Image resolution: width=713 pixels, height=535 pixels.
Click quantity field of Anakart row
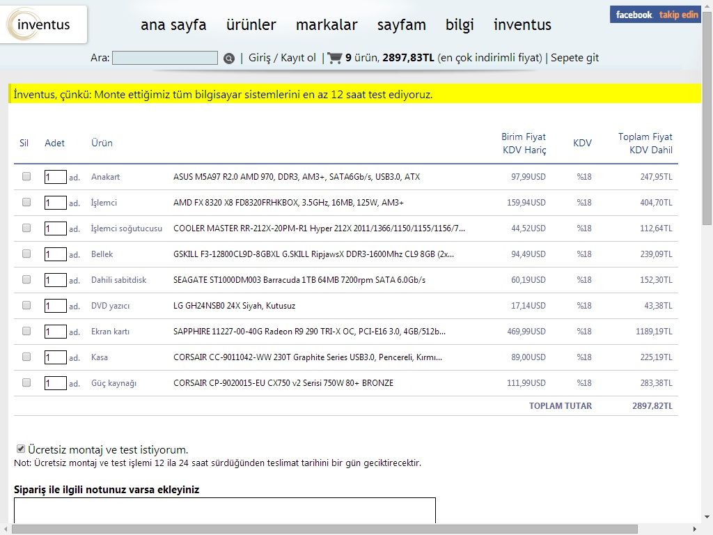pyautogui.click(x=56, y=177)
